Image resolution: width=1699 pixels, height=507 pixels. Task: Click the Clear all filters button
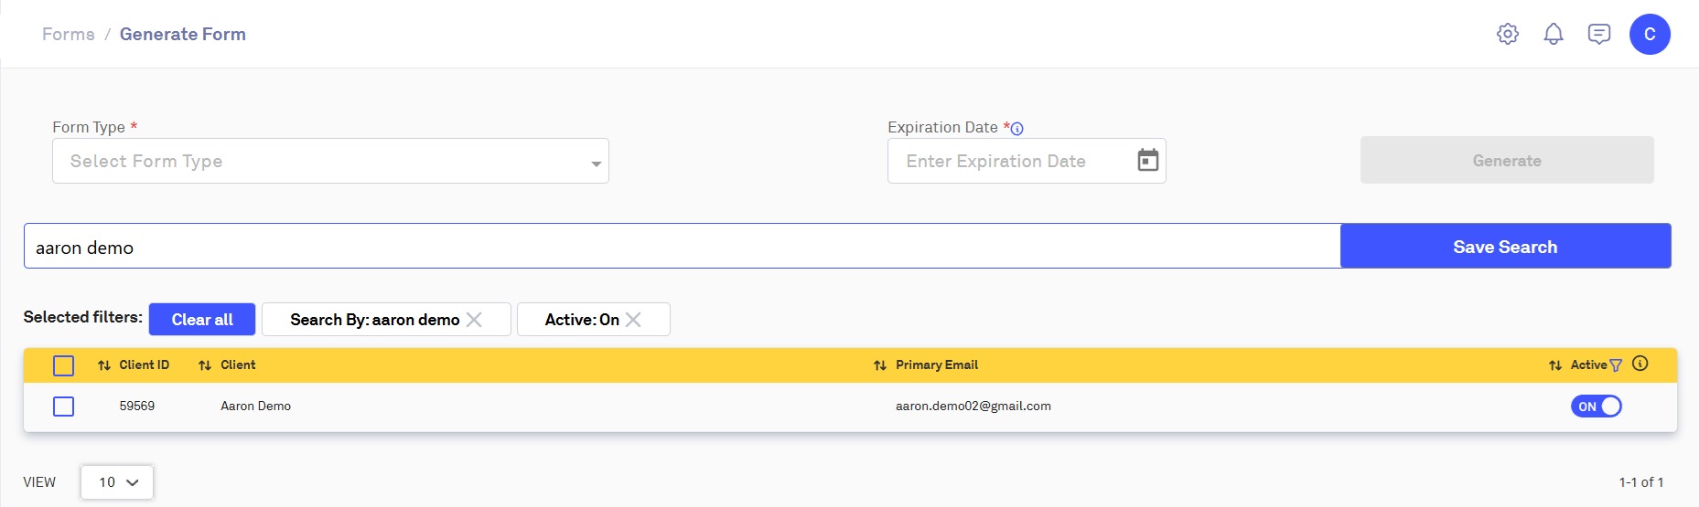(x=202, y=320)
